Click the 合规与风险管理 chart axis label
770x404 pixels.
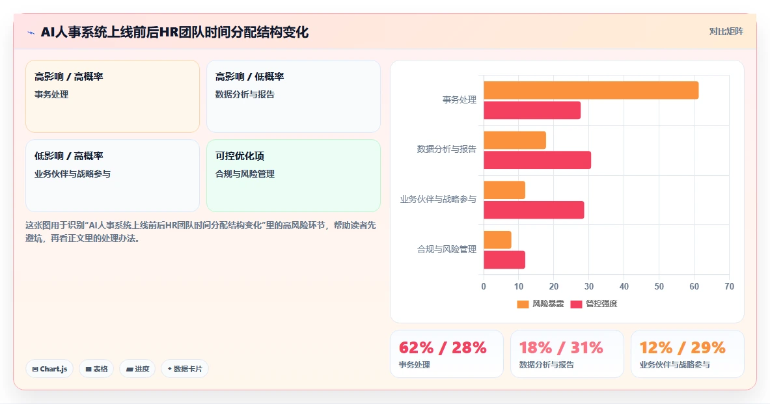click(447, 249)
